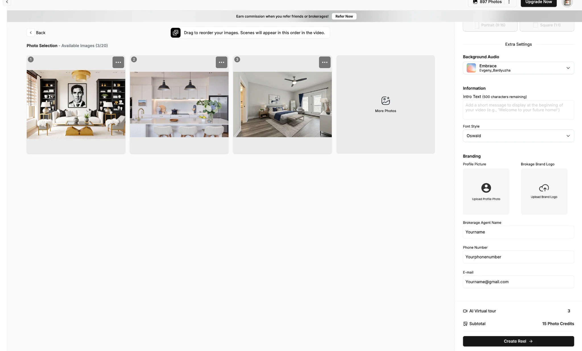
Task: Click the 897 Photos counter icon
Action: (x=475, y=2)
